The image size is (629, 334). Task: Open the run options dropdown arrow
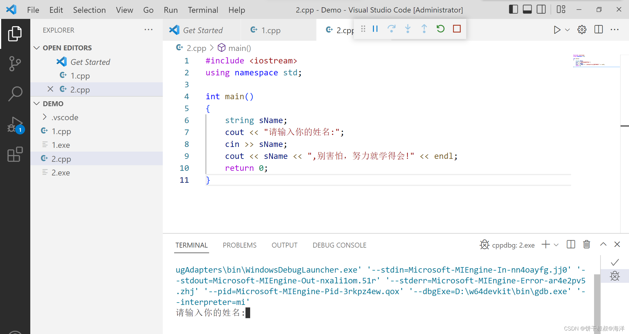pyautogui.click(x=568, y=30)
